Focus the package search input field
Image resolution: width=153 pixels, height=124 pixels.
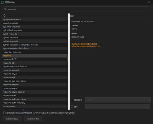coord(76,9)
